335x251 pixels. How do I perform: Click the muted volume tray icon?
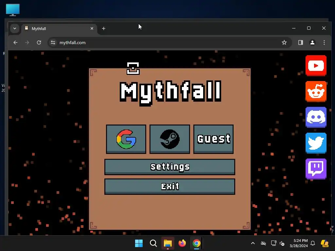tap(282, 243)
